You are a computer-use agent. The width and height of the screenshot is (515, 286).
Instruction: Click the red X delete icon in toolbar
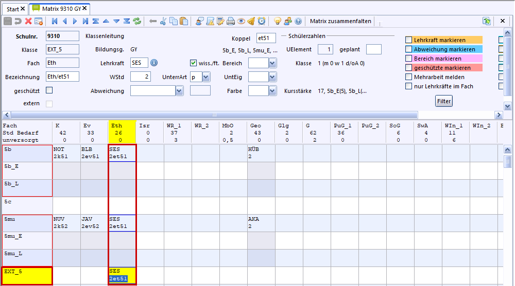point(28,21)
